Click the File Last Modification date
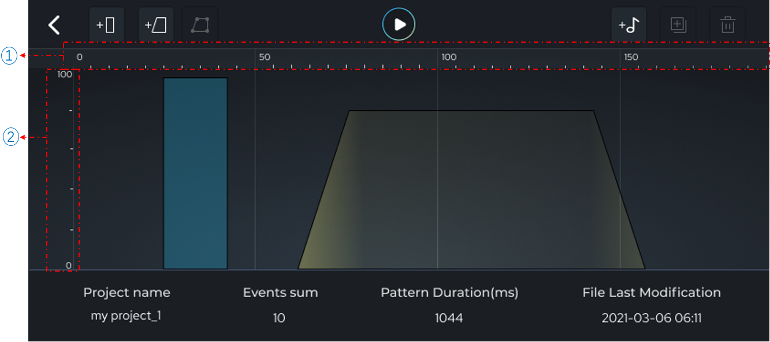 tap(651, 318)
